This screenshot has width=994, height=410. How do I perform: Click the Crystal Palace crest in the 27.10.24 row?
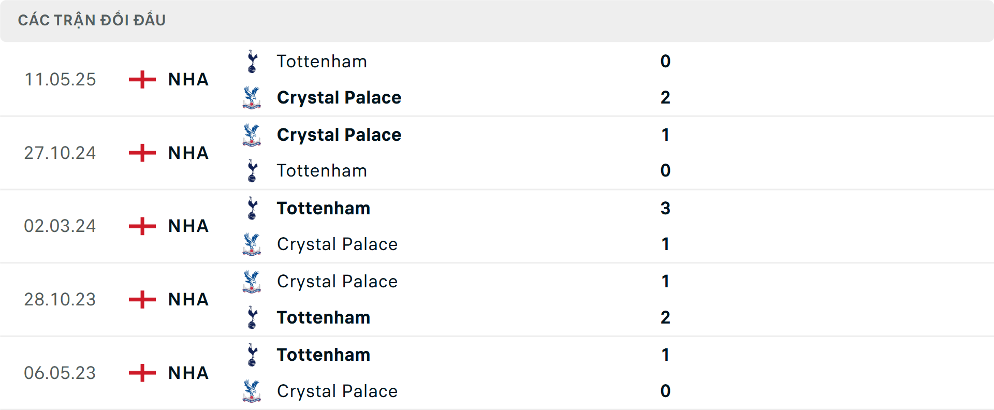(x=252, y=135)
